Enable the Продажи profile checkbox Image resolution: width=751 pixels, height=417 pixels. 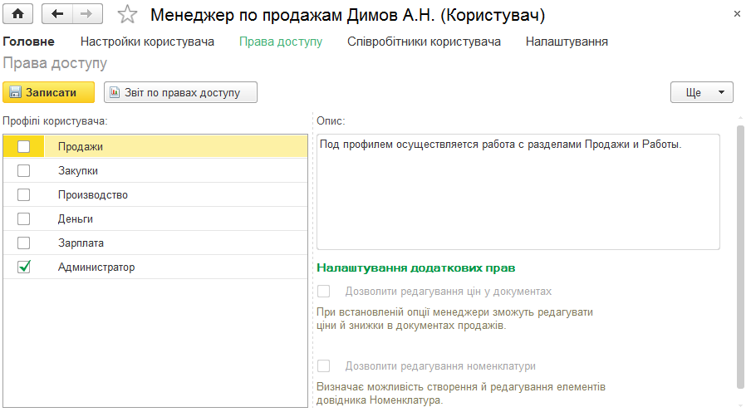pos(23,146)
